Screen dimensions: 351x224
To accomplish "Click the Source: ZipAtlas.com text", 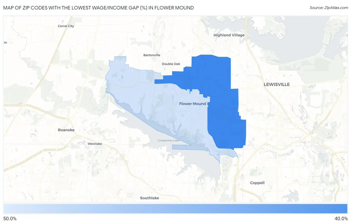I will click(329, 8).
